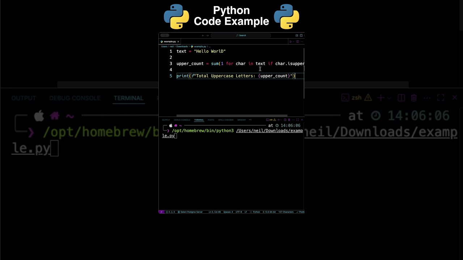
Task: Open the remote window indicator in status bar
Action: pos(161,212)
